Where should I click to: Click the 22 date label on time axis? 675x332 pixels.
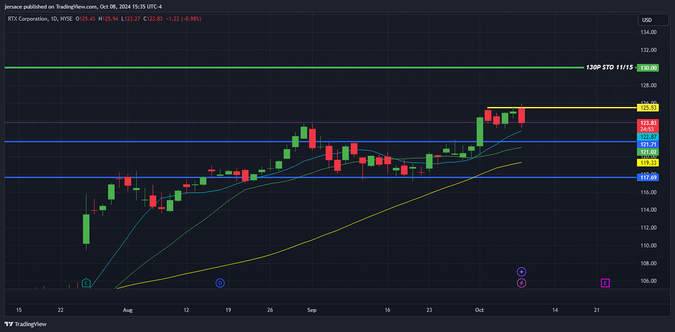click(x=61, y=310)
